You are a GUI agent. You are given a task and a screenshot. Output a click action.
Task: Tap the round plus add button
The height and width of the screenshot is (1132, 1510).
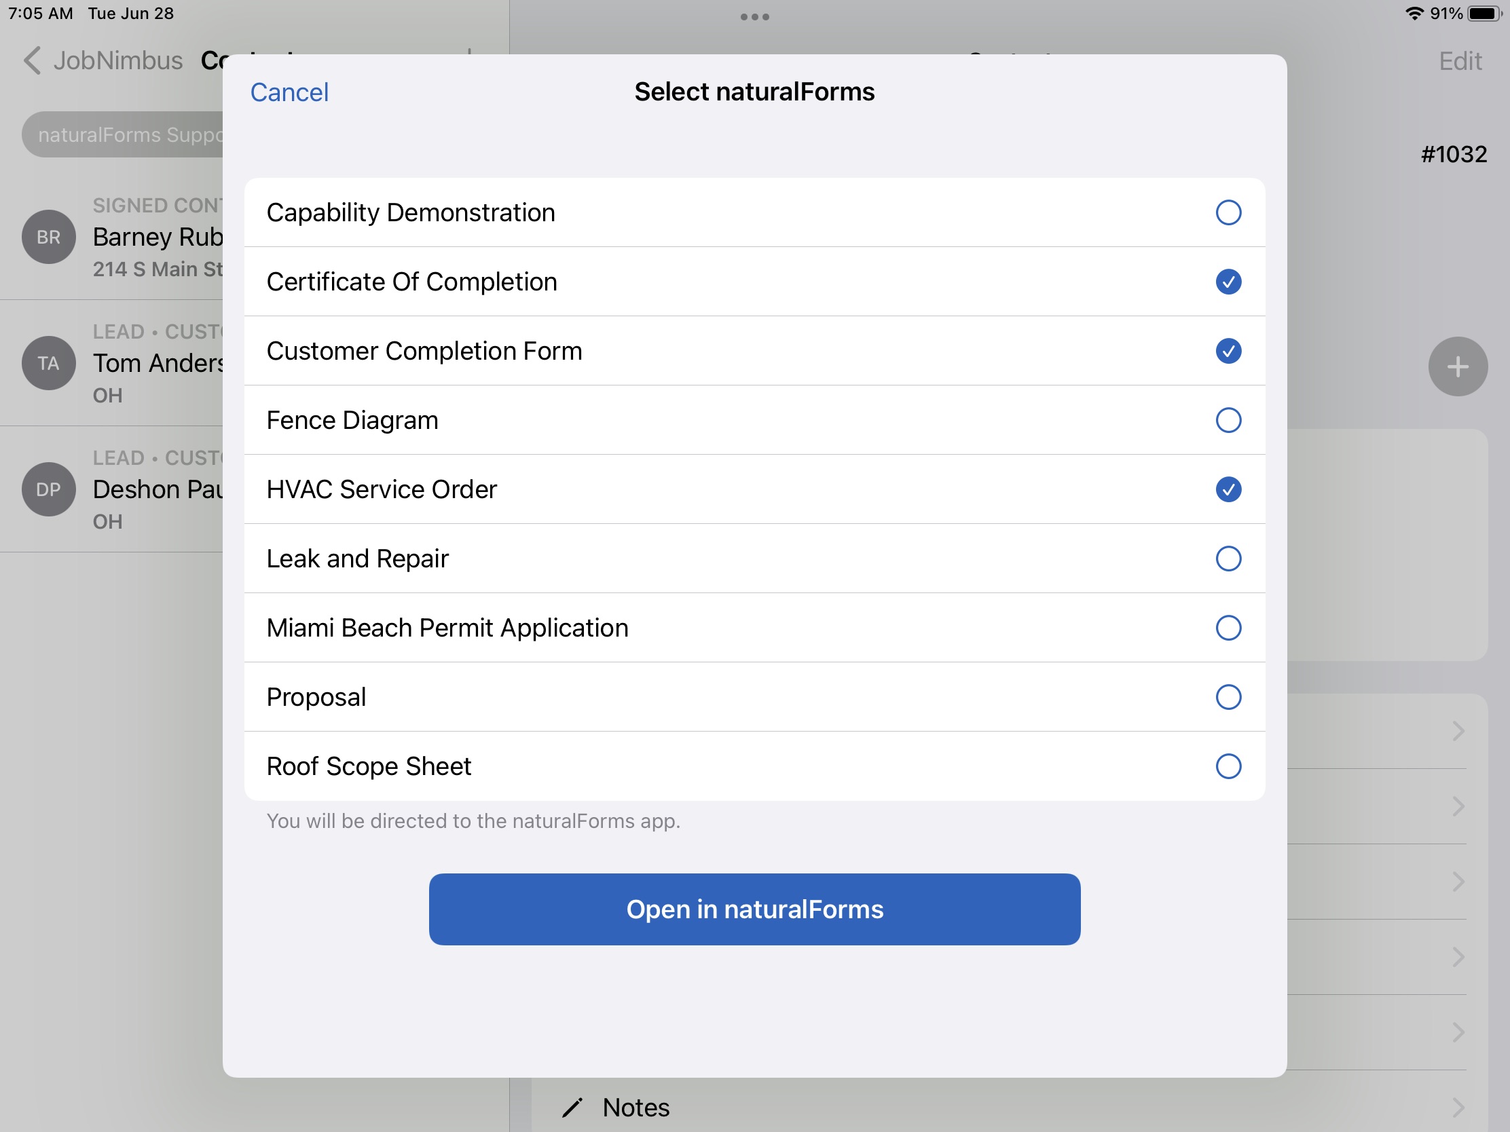pyautogui.click(x=1458, y=366)
